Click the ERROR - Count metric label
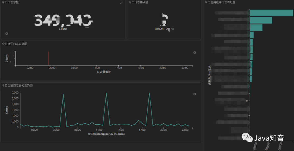The image size is (294, 151). click(x=164, y=29)
